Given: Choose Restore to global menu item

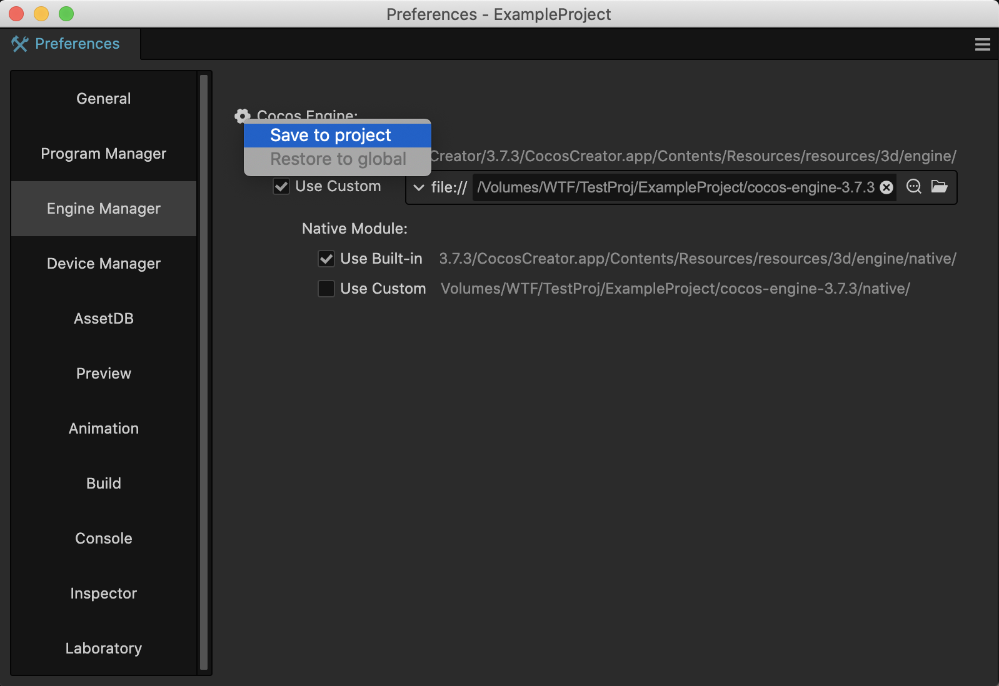Looking at the screenshot, I should [338, 159].
